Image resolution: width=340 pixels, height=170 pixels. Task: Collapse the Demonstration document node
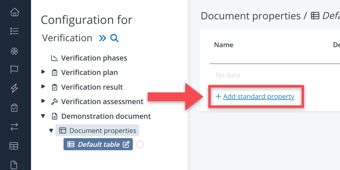(x=43, y=116)
